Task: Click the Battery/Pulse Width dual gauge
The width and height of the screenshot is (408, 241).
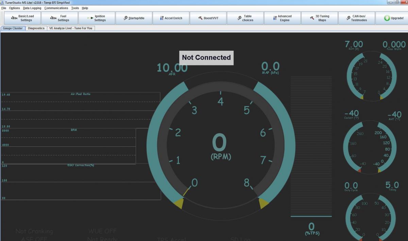Action: click(371, 77)
